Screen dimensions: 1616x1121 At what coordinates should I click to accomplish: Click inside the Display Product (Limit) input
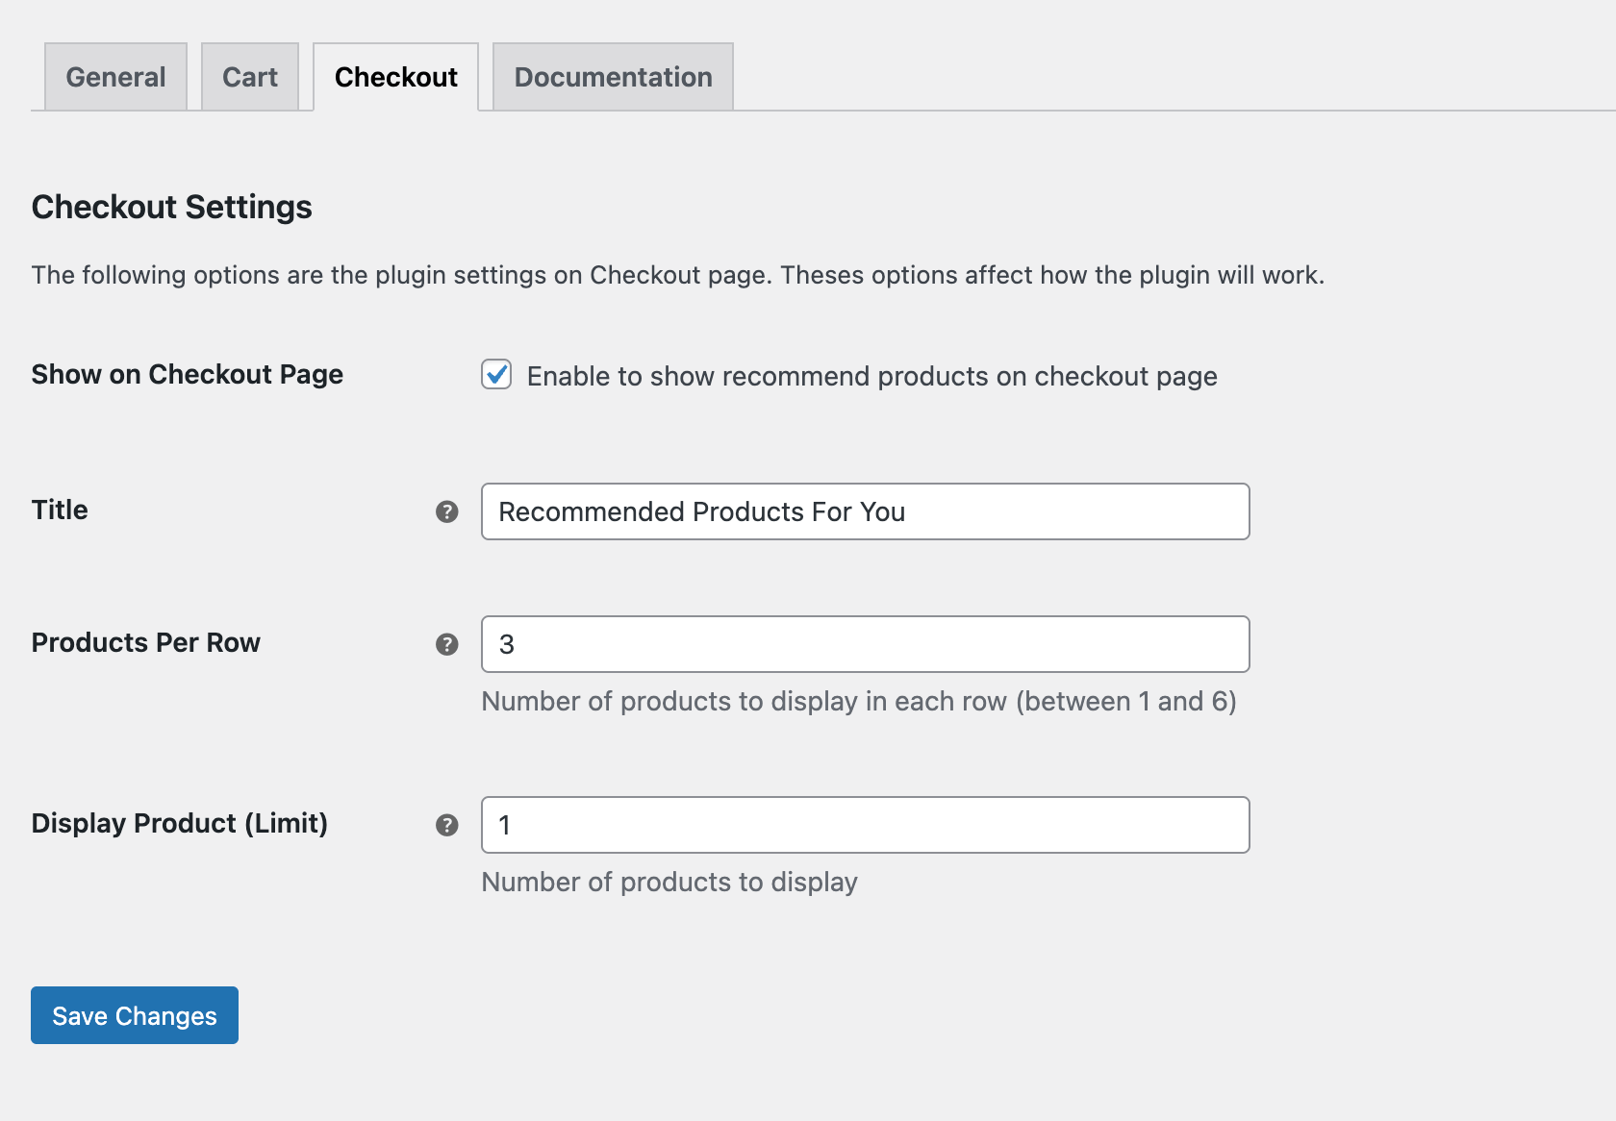click(865, 825)
